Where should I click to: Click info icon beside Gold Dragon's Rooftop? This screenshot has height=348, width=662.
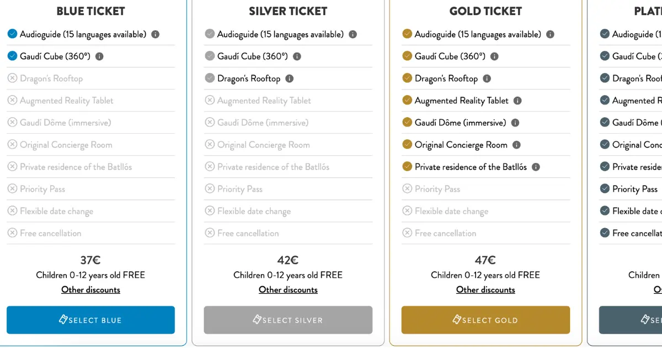(487, 78)
